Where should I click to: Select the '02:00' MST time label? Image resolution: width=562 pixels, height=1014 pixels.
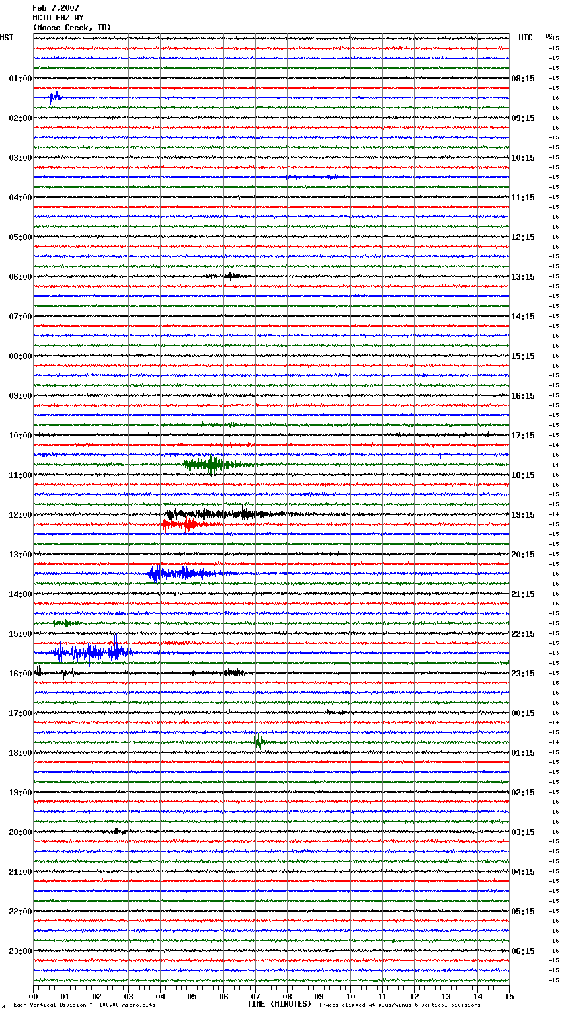20,118
